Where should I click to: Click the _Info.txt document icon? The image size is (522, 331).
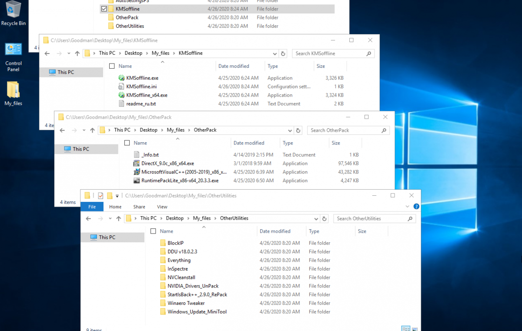click(x=137, y=155)
